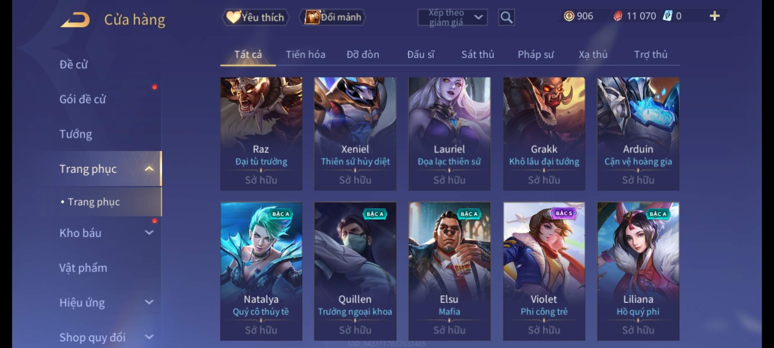Screen dimensions: 774x348
Task: Open the search magnifier icon
Action: coord(506,17)
